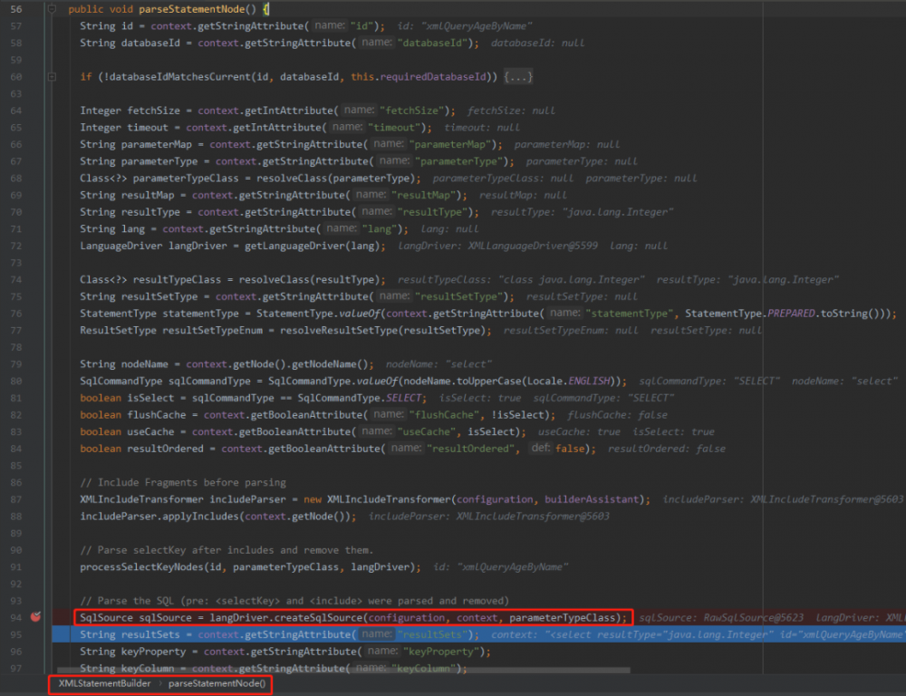This screenshot has height=696, width=906.
Task: Select the XMLStatementBuilder breadcrumb
Action: coord(104,683)
